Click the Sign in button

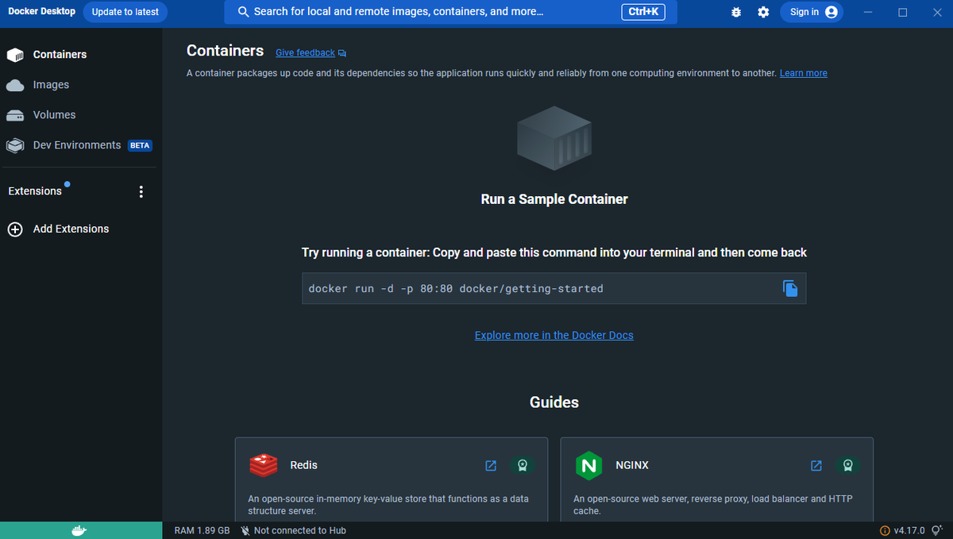[x=811, y=12]
